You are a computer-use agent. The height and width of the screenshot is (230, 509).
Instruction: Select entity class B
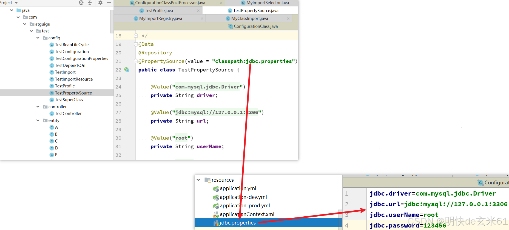tap(54, 134)
